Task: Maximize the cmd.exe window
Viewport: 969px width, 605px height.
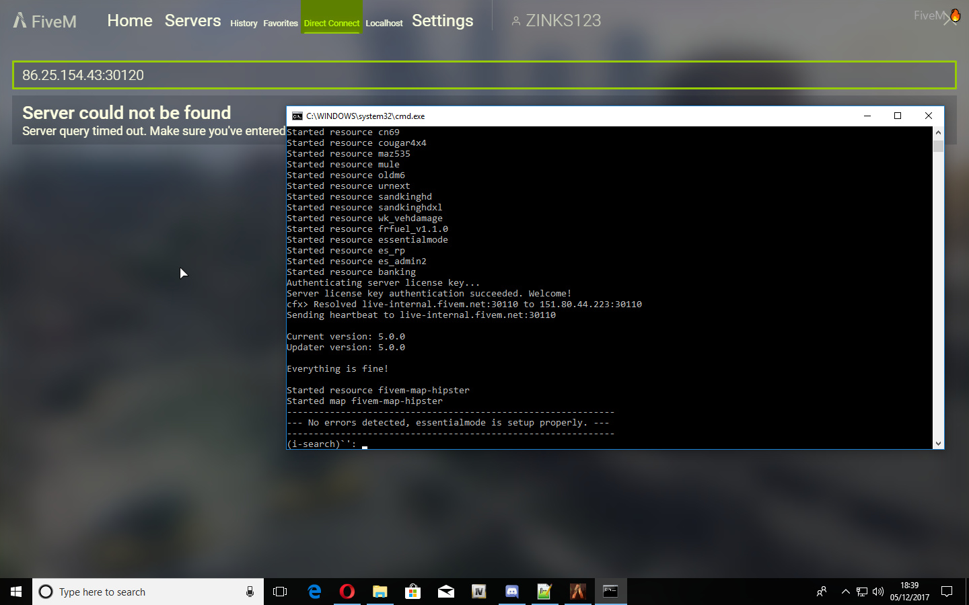Action: (898, 116)
